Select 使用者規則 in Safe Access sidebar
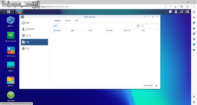Image resolution: width=197 pixels, height=105 pixels. tap(34, 29)
